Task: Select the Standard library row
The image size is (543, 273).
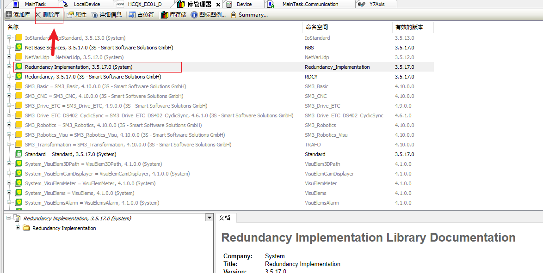Action: click(70, 154)
